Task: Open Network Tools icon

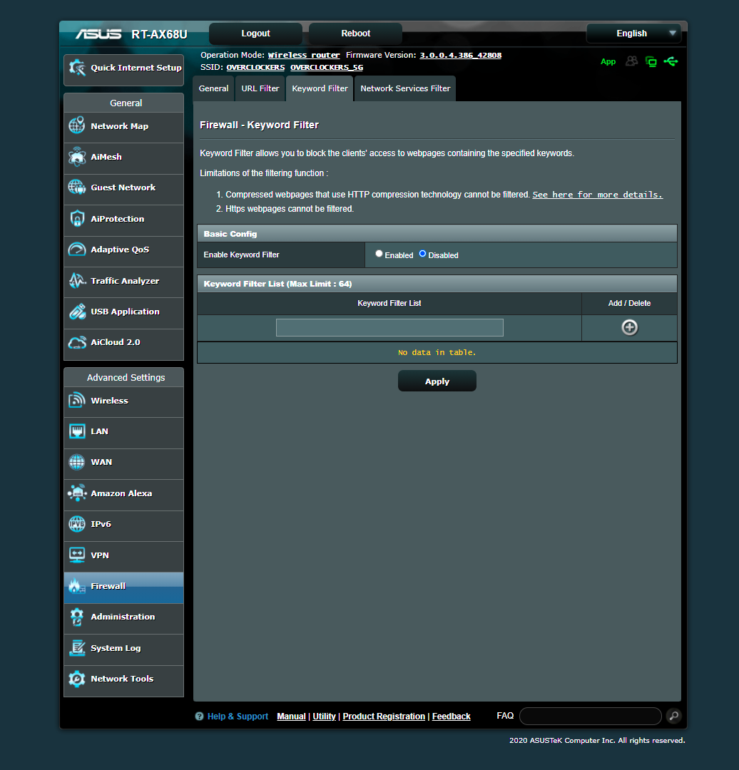Action: pyautogui.click(x=76, y=679)
